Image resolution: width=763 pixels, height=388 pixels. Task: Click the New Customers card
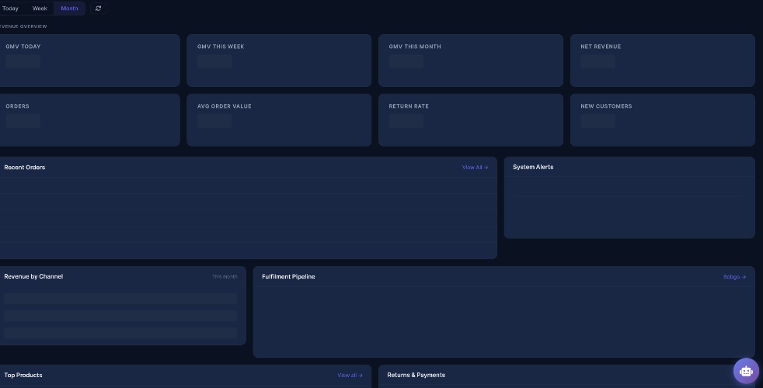(x=662, y=120)
